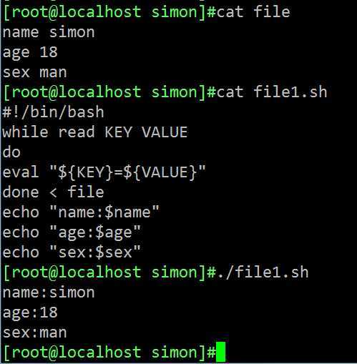The height and width of the screenshot is (364, 357).
Task: Click the 'sex man' file content line
Action: (35, 72)
